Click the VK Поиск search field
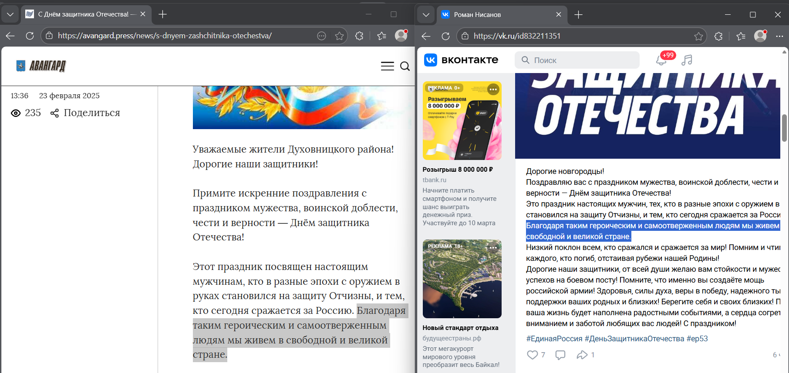 (x=577, y=60)
